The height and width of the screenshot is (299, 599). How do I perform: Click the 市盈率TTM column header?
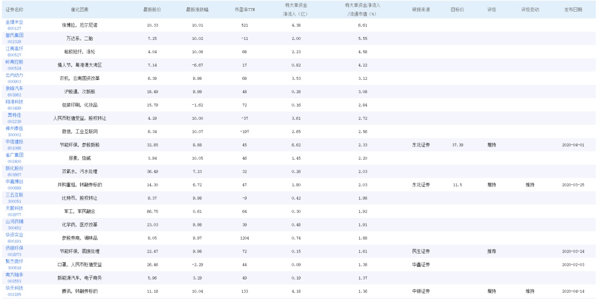pyautogui.click(x=245, y=10)
